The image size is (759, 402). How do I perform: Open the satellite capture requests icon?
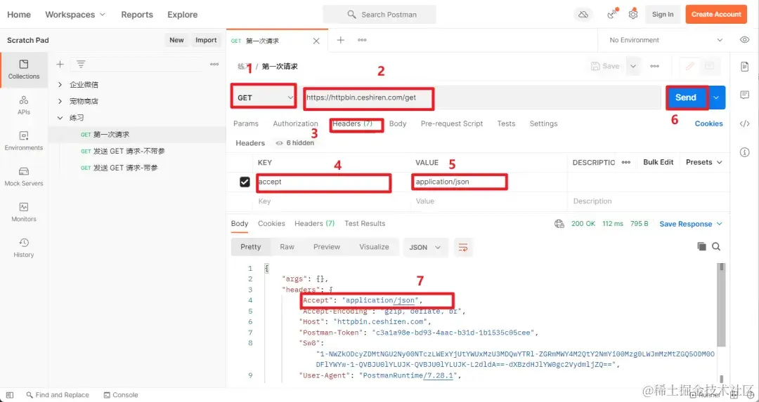613,14
